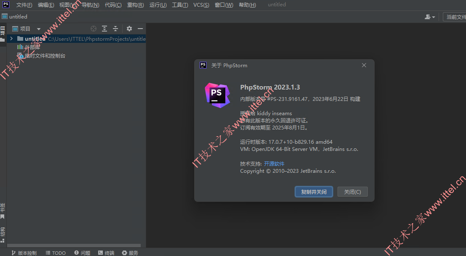Click the collapse all icon in project panel

[x=115, y=29]
